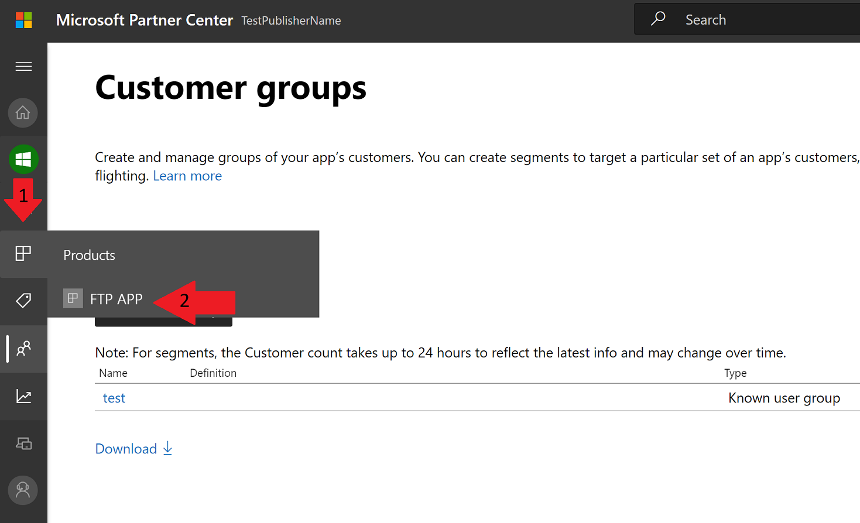Select the green Windows program icon
Viewport: 860px width, 523px height.
[x=23, y=159]
